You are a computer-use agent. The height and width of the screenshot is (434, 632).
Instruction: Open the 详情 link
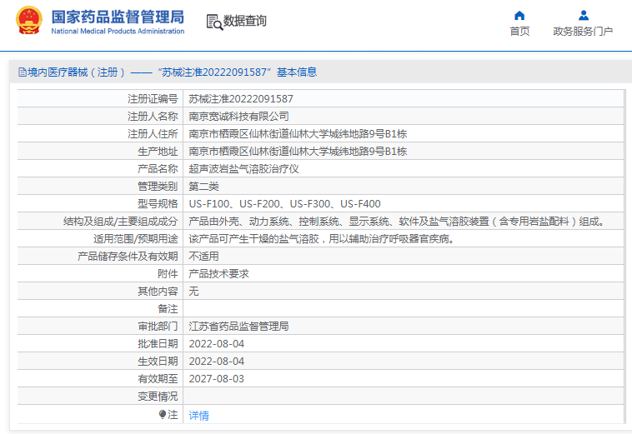198,416
